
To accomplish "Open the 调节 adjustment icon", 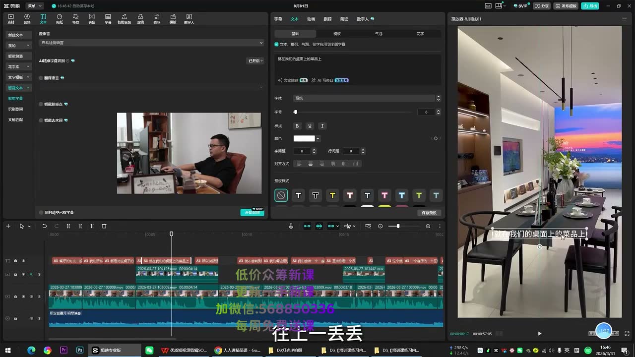I will coord(157,19).
